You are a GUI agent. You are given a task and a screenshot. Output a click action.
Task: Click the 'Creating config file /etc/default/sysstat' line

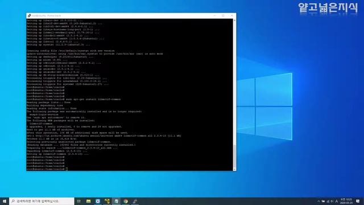71,51
